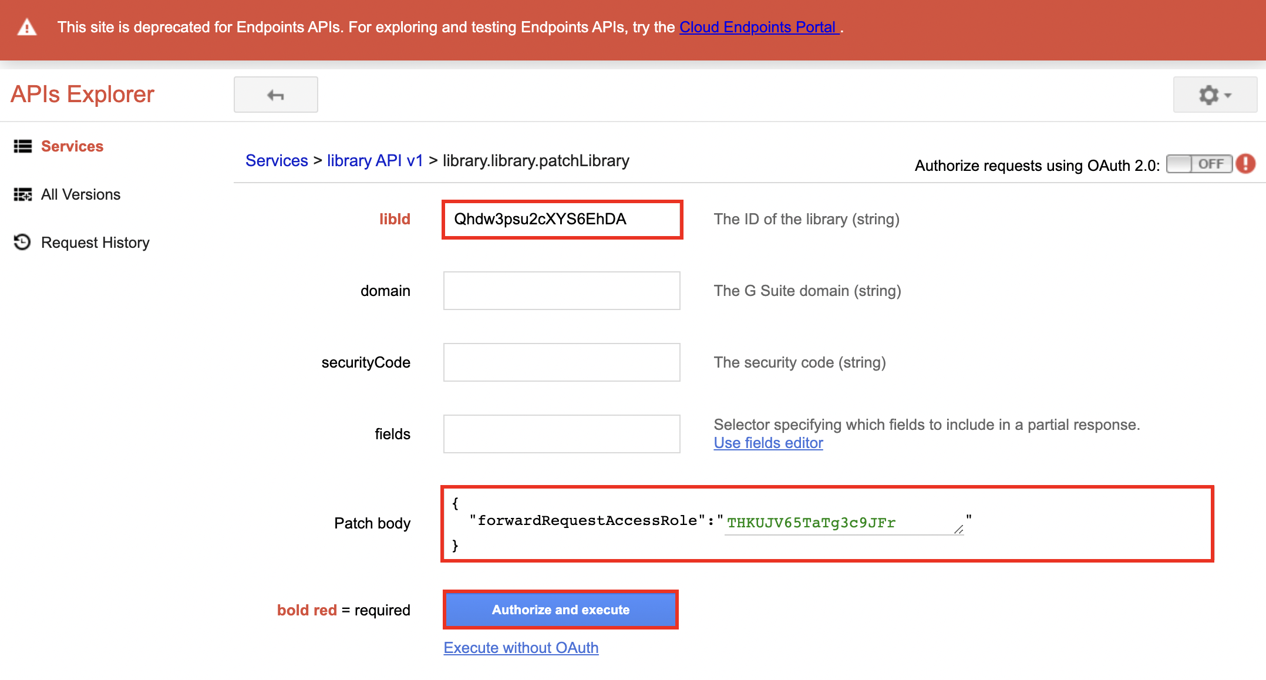Click inside the libId input field

[x=561, y=220]
